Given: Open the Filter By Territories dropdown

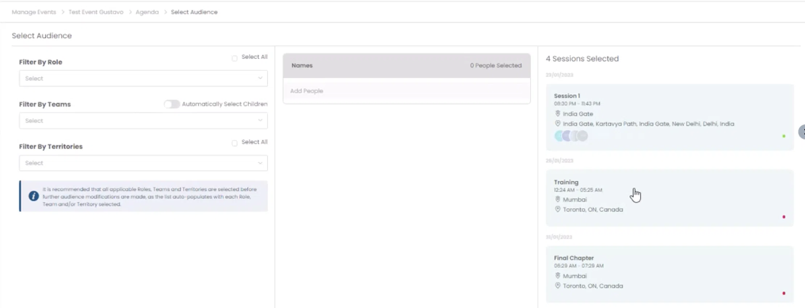Looking at the screenshot, I should coord(143,163).
